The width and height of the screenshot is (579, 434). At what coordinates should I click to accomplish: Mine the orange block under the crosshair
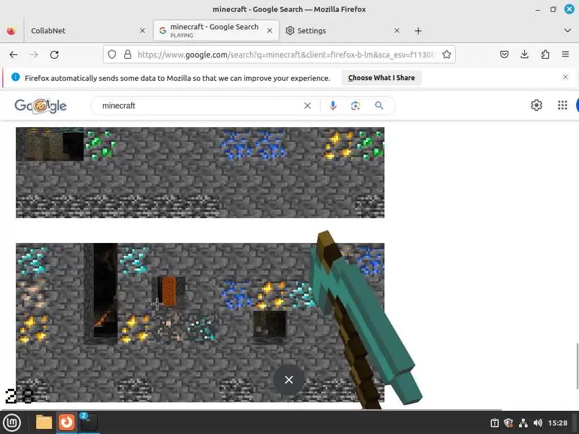point(168,292)
